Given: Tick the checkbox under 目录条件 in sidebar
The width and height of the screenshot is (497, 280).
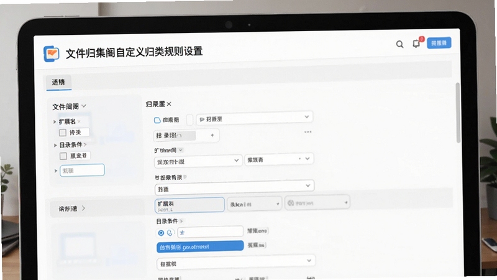Looking at the screenshot, I should point(63,156).
